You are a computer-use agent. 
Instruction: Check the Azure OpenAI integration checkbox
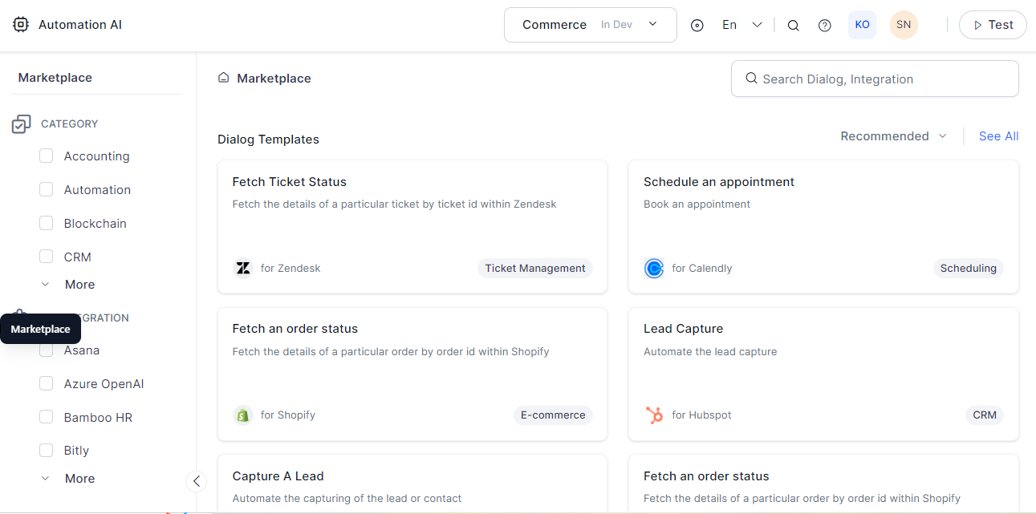[46, 383]
